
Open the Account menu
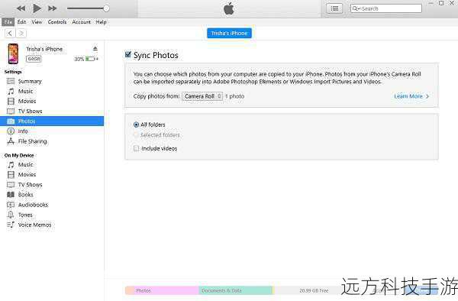pos(81,22)
